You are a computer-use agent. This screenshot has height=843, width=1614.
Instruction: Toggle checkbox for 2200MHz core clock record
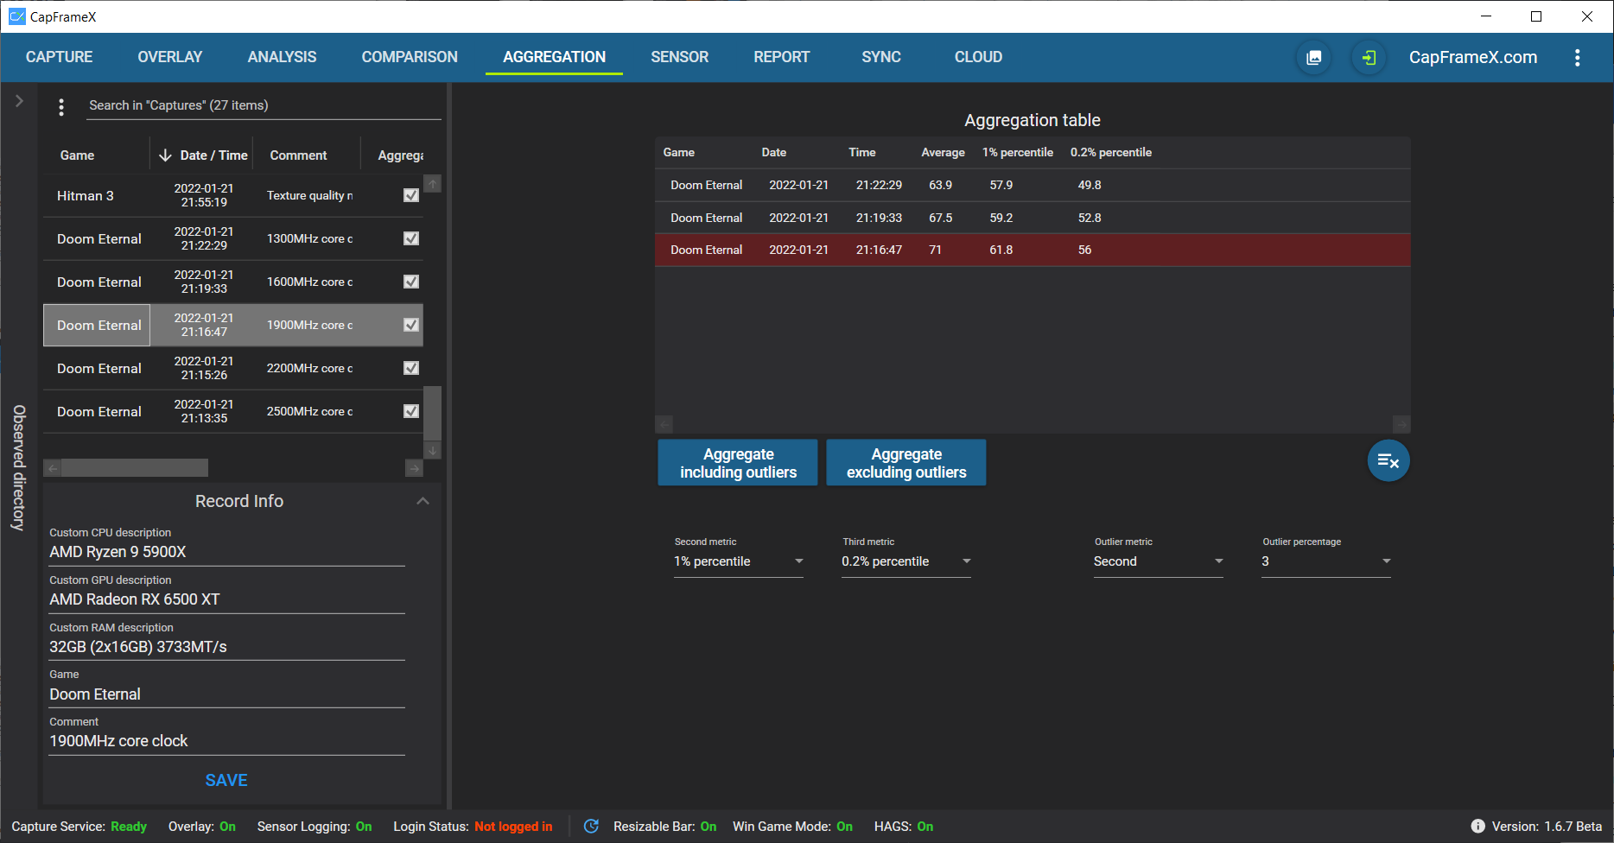[x=411, y=368]
